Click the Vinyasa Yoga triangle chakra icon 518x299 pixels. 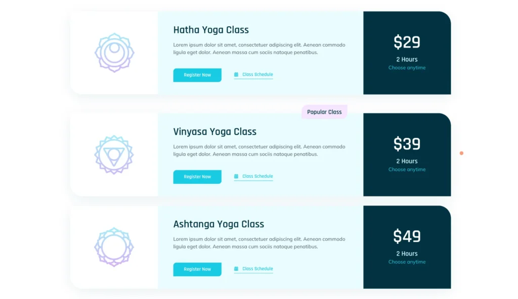[x=114, y=155]
